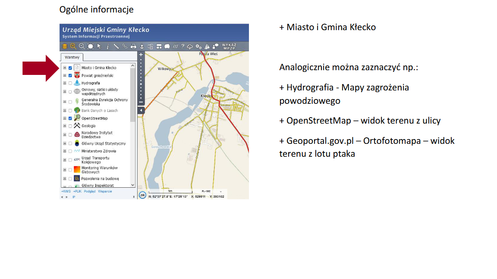Screen dimensions: 497x279
Task: Zoom out with the map minus button
Action: (141, 102)
